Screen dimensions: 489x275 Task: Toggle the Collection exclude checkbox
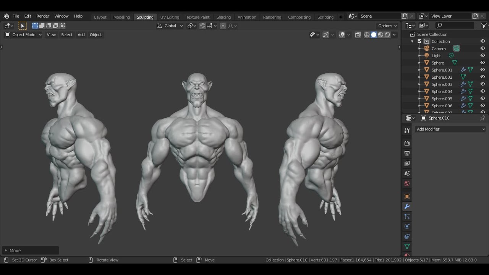(419, 41)
